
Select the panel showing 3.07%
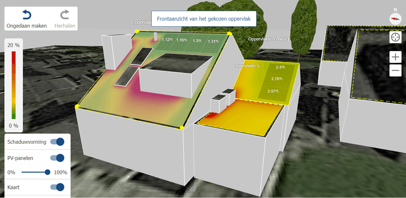[273, 91]
